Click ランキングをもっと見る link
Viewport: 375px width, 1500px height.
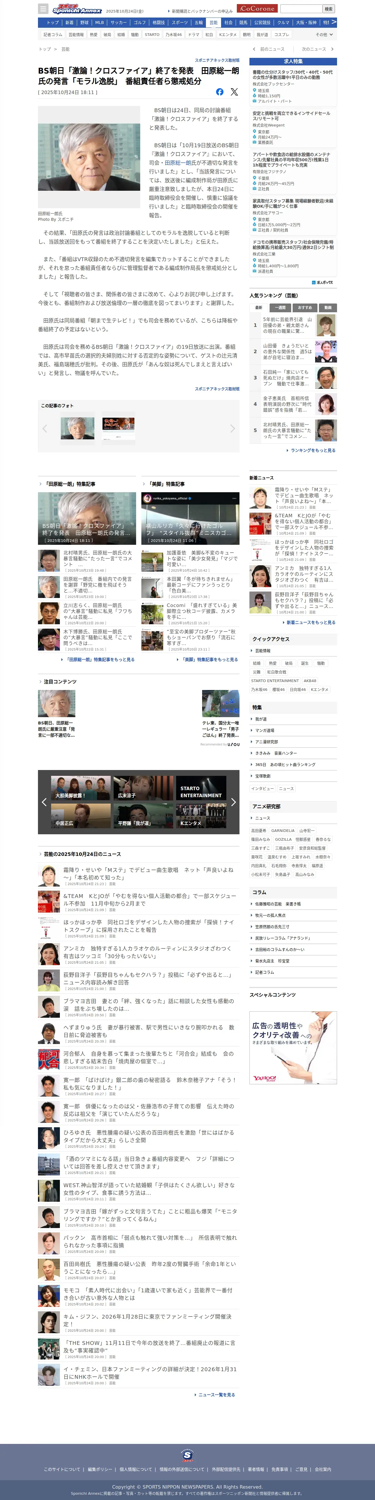coord(313,450)
